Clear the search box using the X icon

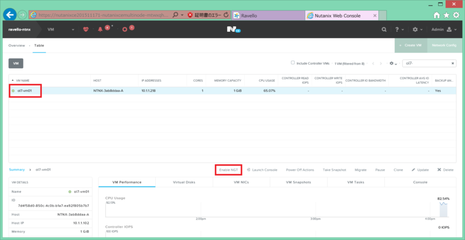(x=452, y=63)
